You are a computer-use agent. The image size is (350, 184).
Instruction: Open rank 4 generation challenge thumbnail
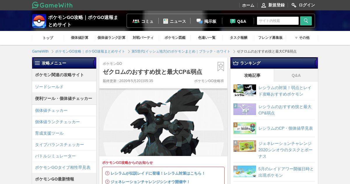pyautogui.click(x=245, y=146)
